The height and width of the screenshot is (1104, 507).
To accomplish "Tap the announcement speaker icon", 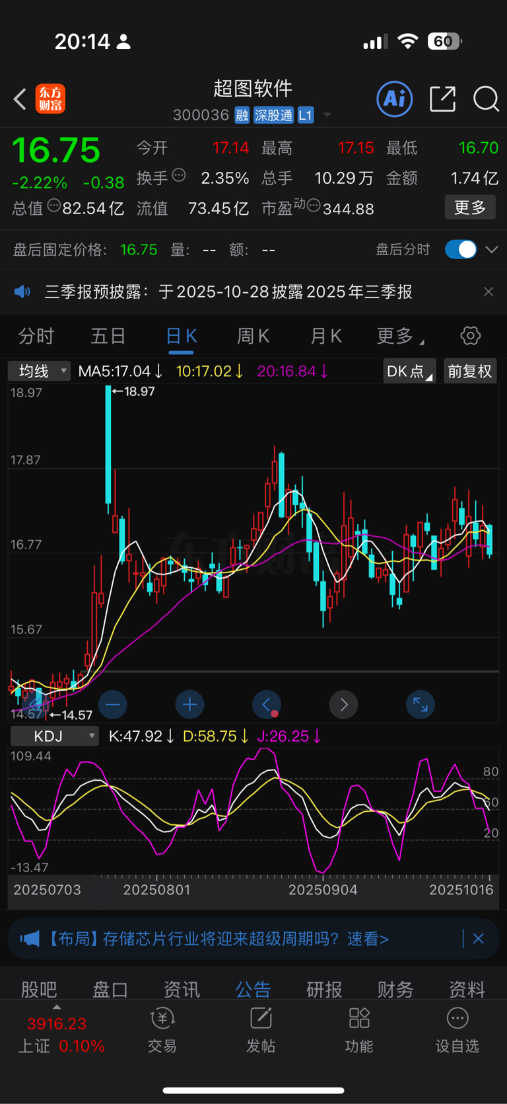I will [x=22, y=292].
